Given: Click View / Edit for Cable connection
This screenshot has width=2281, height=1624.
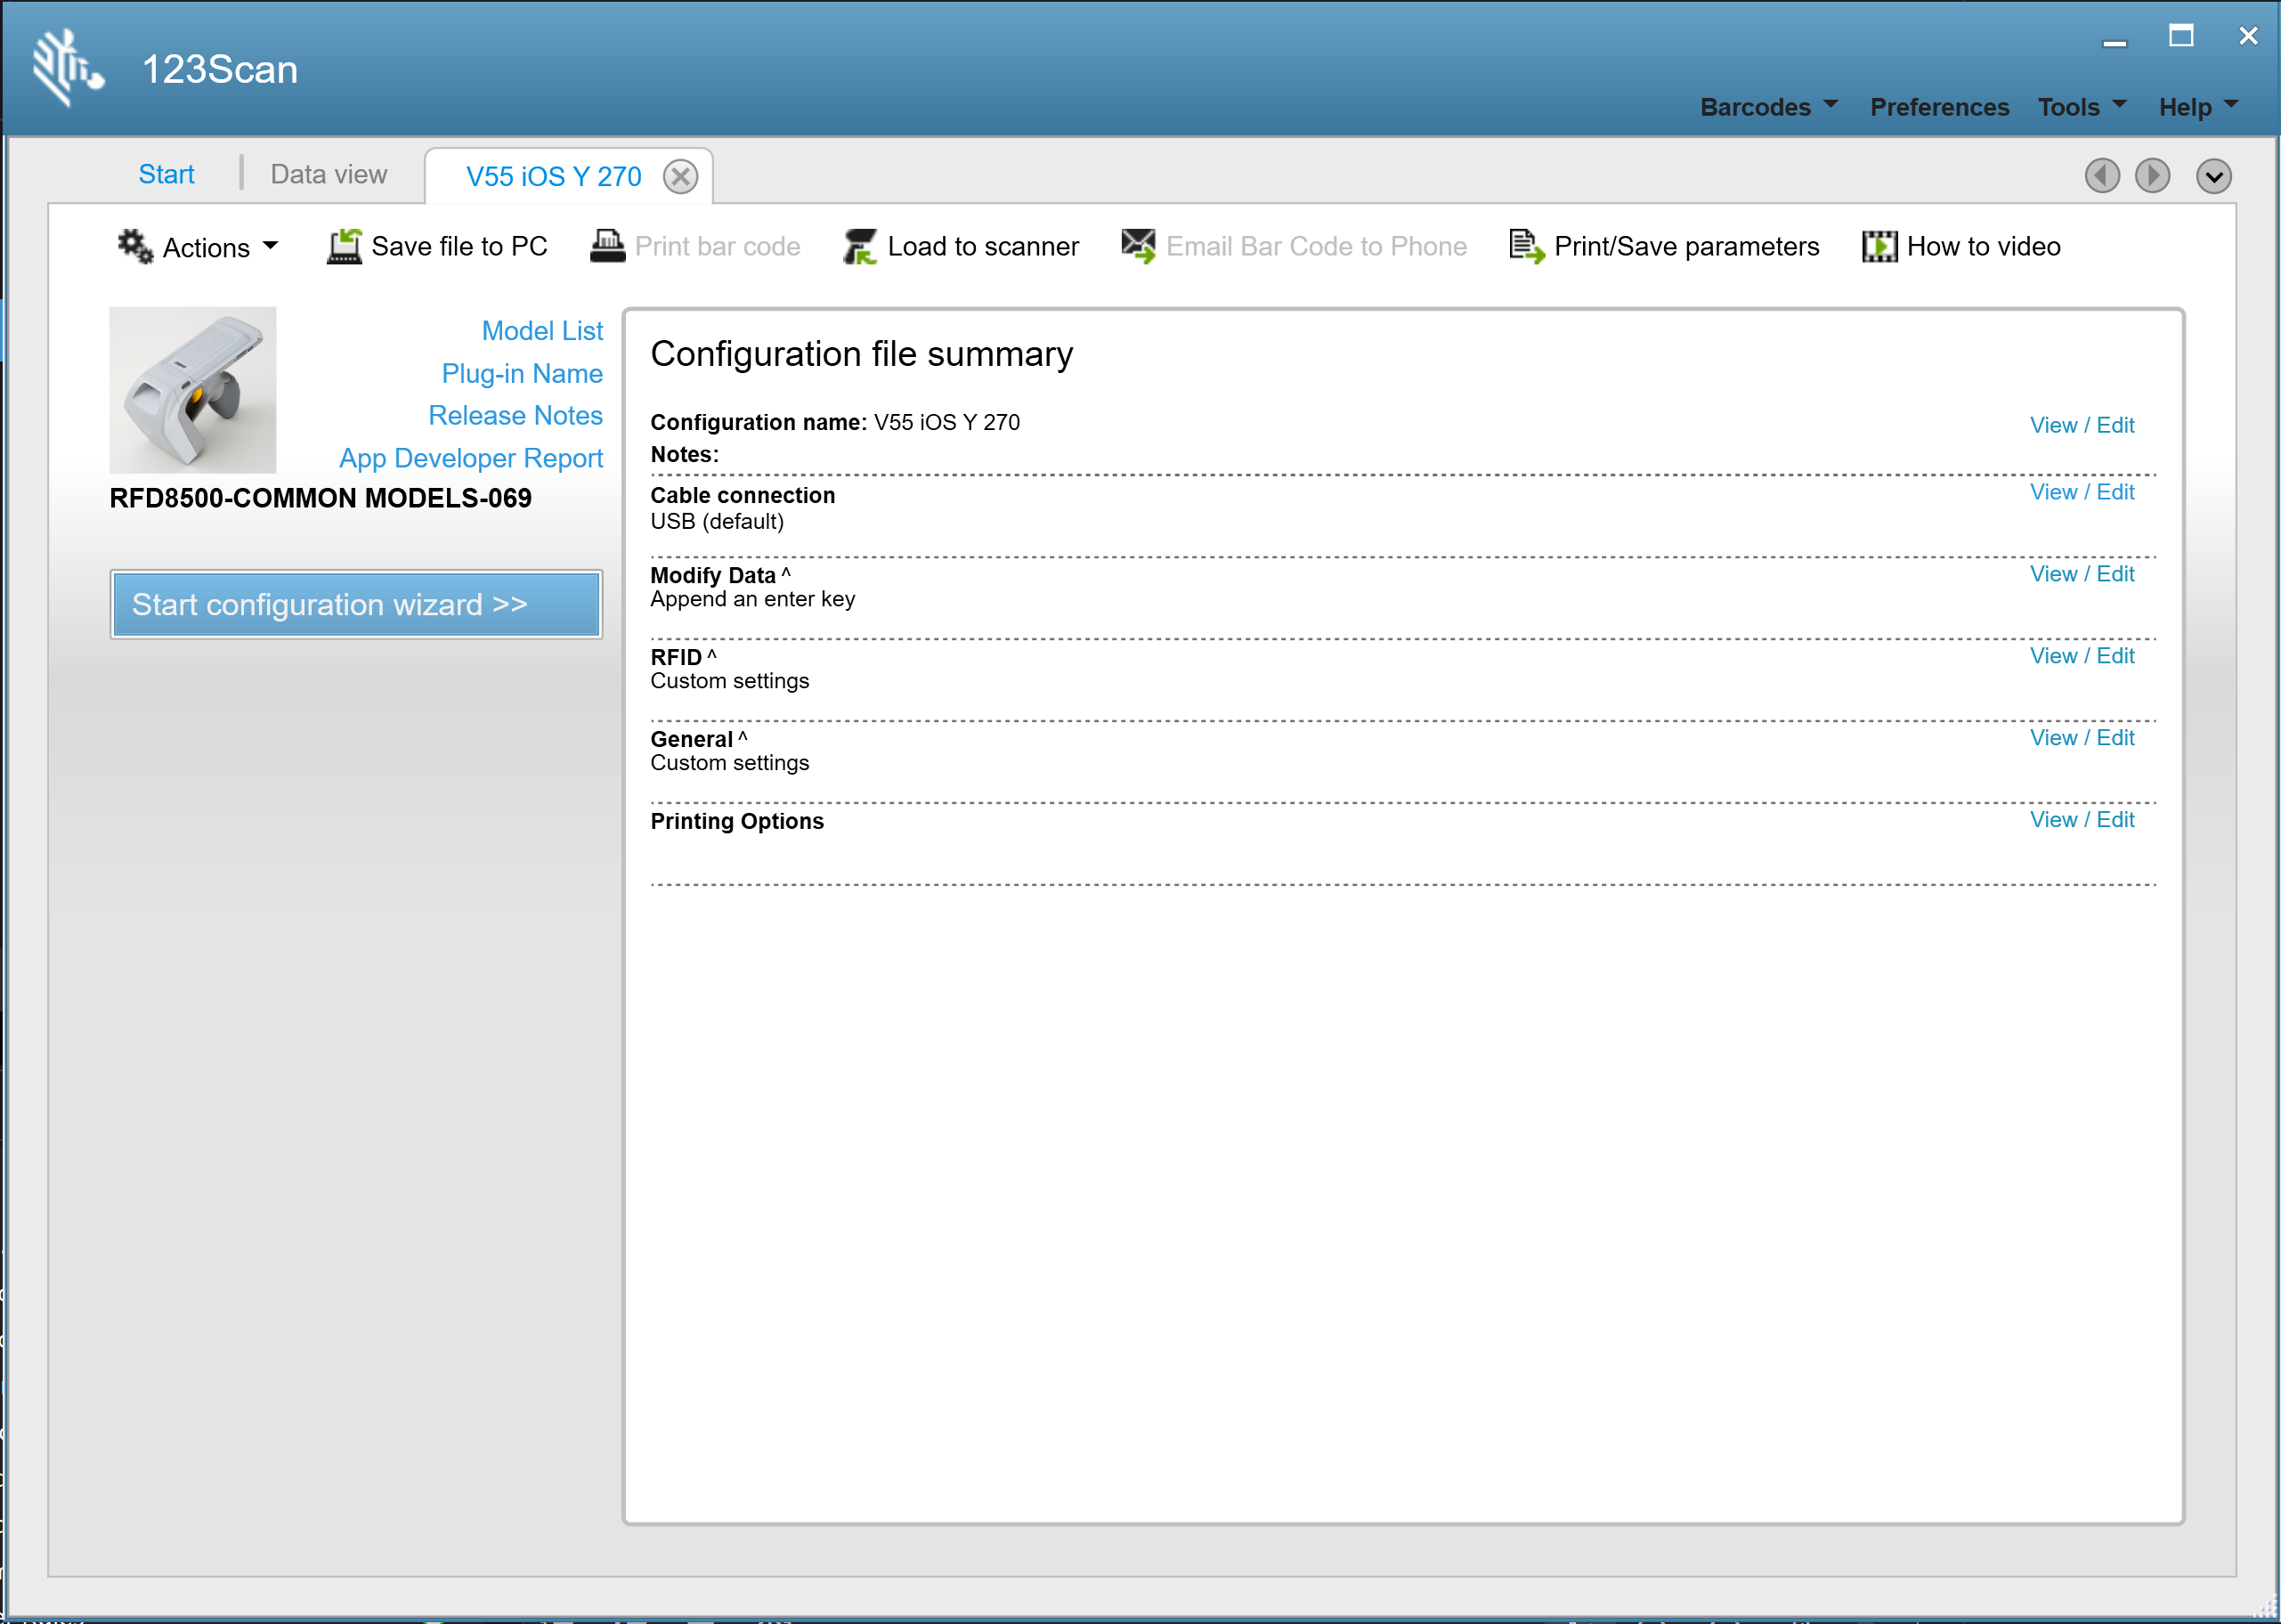Looking at the screenshot, I should tap(2081, 492).
